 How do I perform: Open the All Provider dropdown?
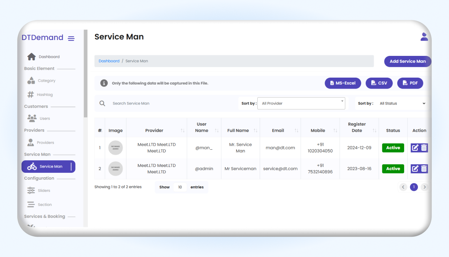301,103
